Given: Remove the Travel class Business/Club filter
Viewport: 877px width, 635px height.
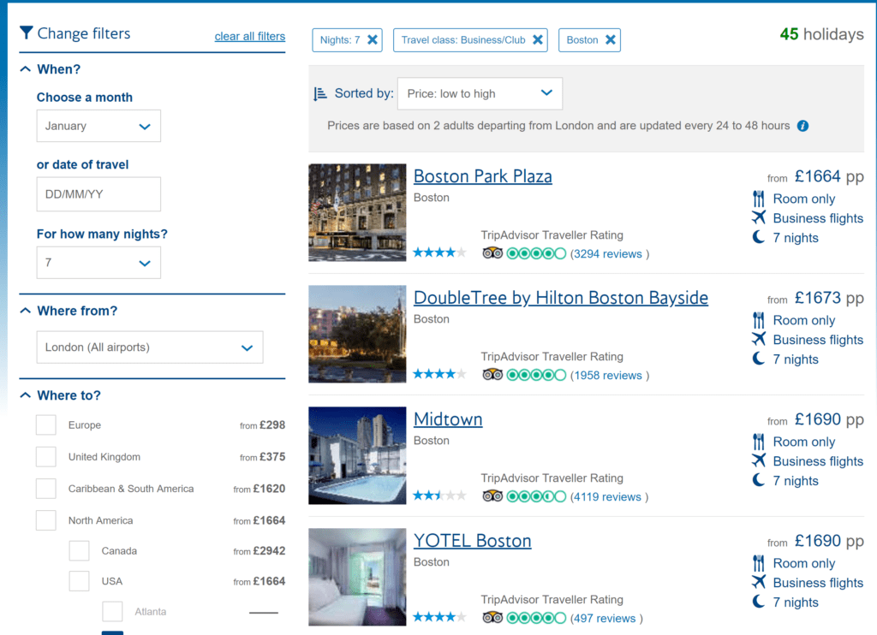Looking at the screenshot, I should click(x=538, y=39).
